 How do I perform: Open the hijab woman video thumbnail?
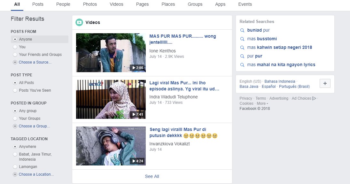[x=110, y=99]
